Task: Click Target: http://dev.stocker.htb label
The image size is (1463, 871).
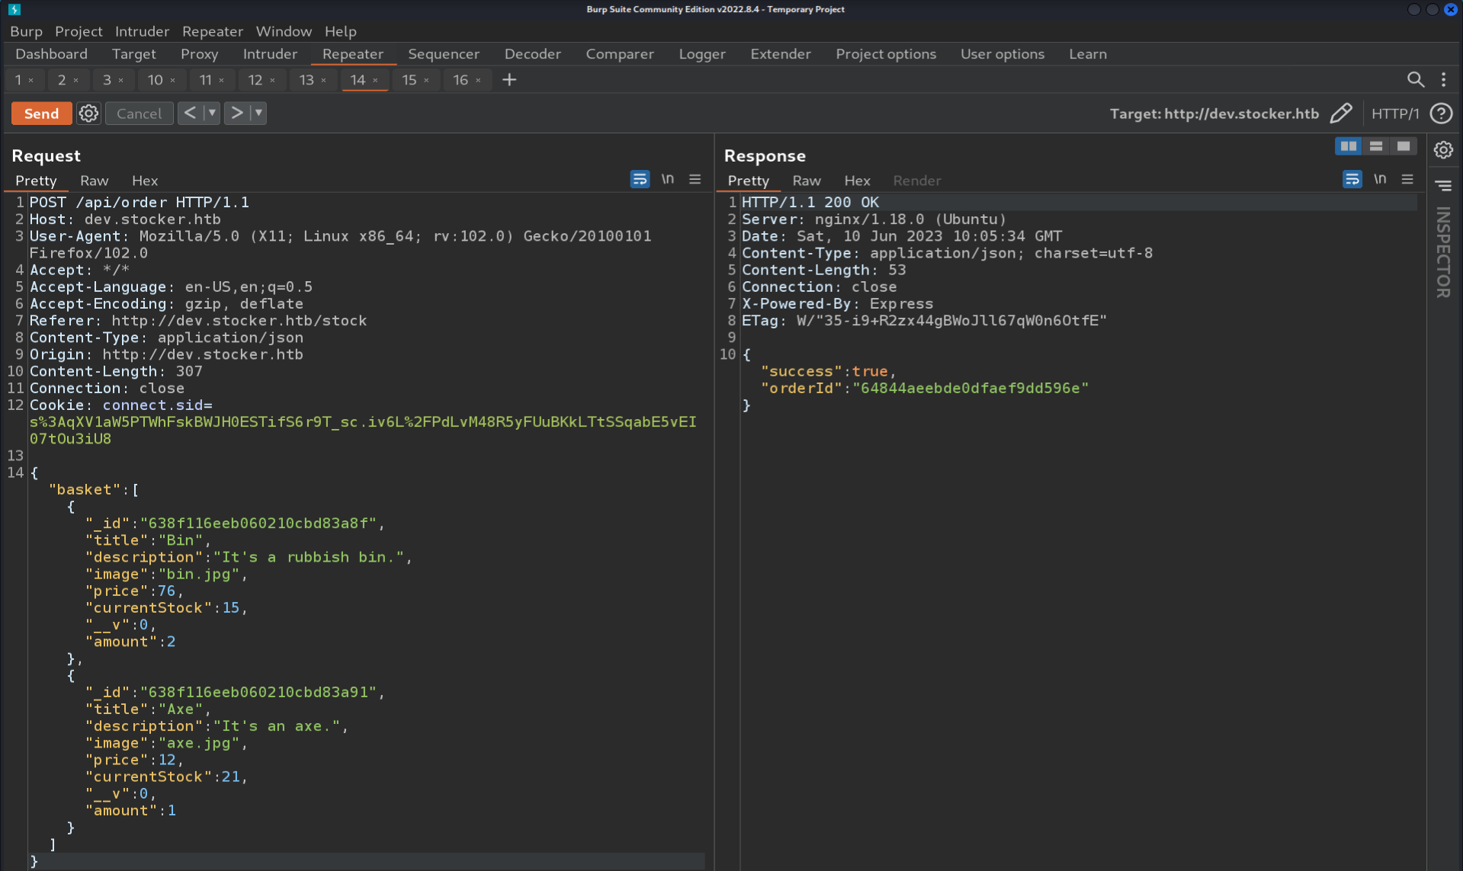Action: coord(1214,114)
